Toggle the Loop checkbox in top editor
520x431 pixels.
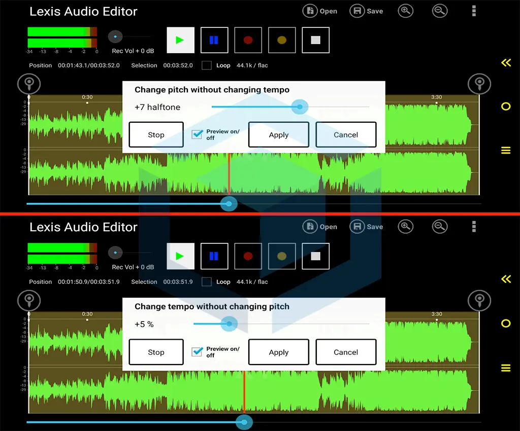point(207,65)
